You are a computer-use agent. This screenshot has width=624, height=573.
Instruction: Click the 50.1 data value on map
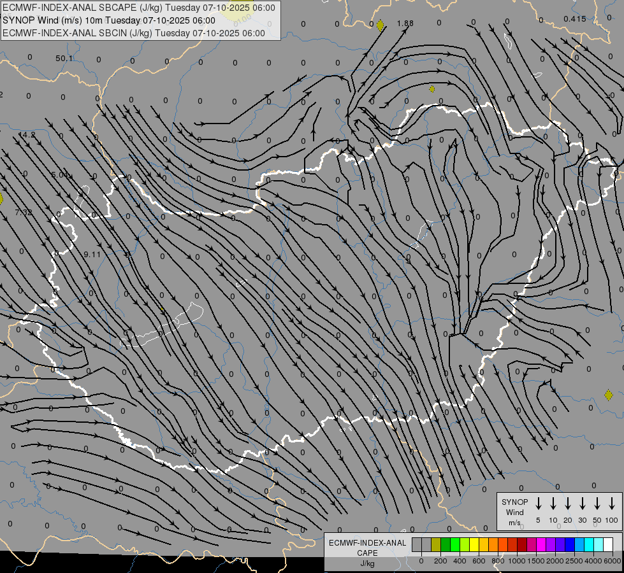click(64, 59)
